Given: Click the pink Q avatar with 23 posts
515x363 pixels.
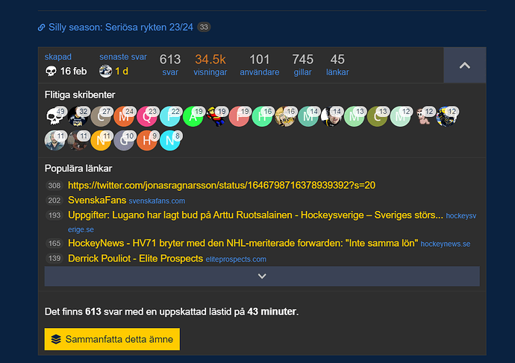Looking at the screenshot, I should pos(148,116).
